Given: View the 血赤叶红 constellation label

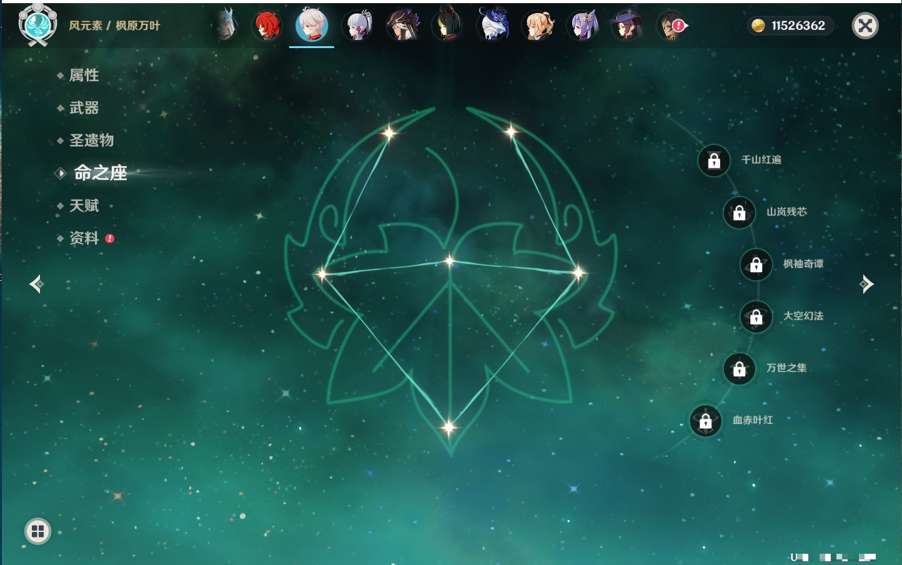Looking at the screenshot, I should 753,420.
